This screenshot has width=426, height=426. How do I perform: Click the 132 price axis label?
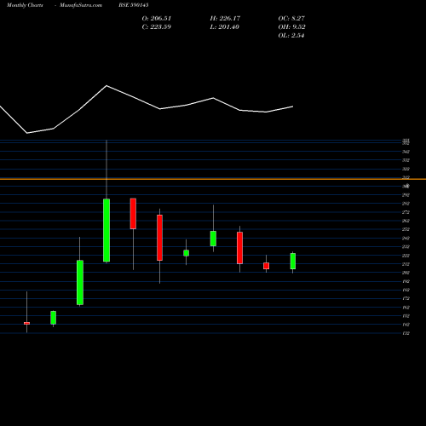pyautogui.click(x=406, y=333)
